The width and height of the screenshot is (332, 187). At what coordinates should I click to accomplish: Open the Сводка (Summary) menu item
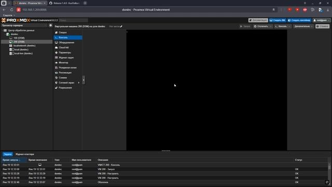68,32
